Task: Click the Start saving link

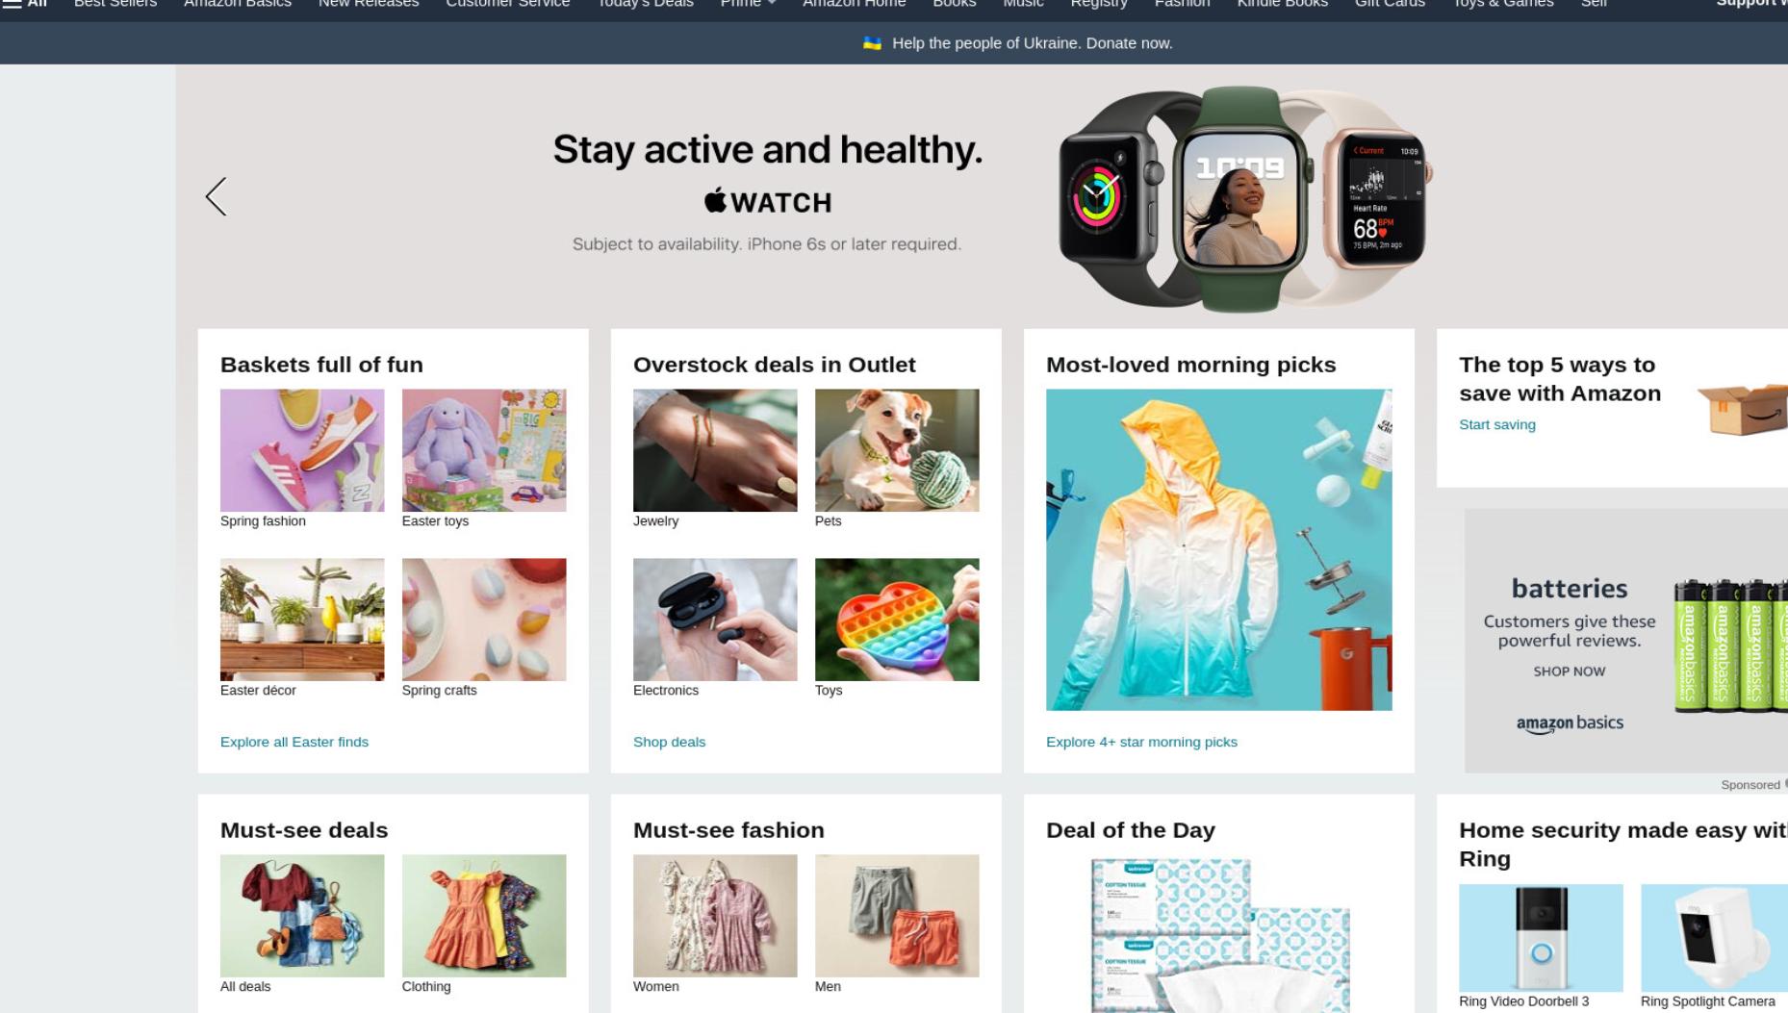Action: (1497, 424)
